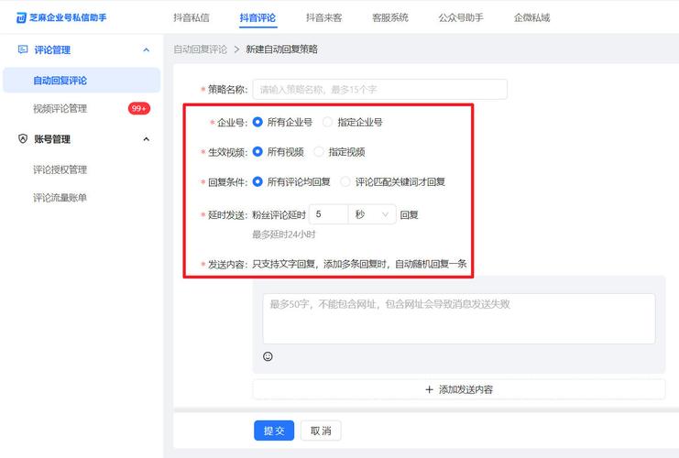Choose 评论匹配关键词才回复 radio option
679x458 pixels.
(x=345, y=182)
